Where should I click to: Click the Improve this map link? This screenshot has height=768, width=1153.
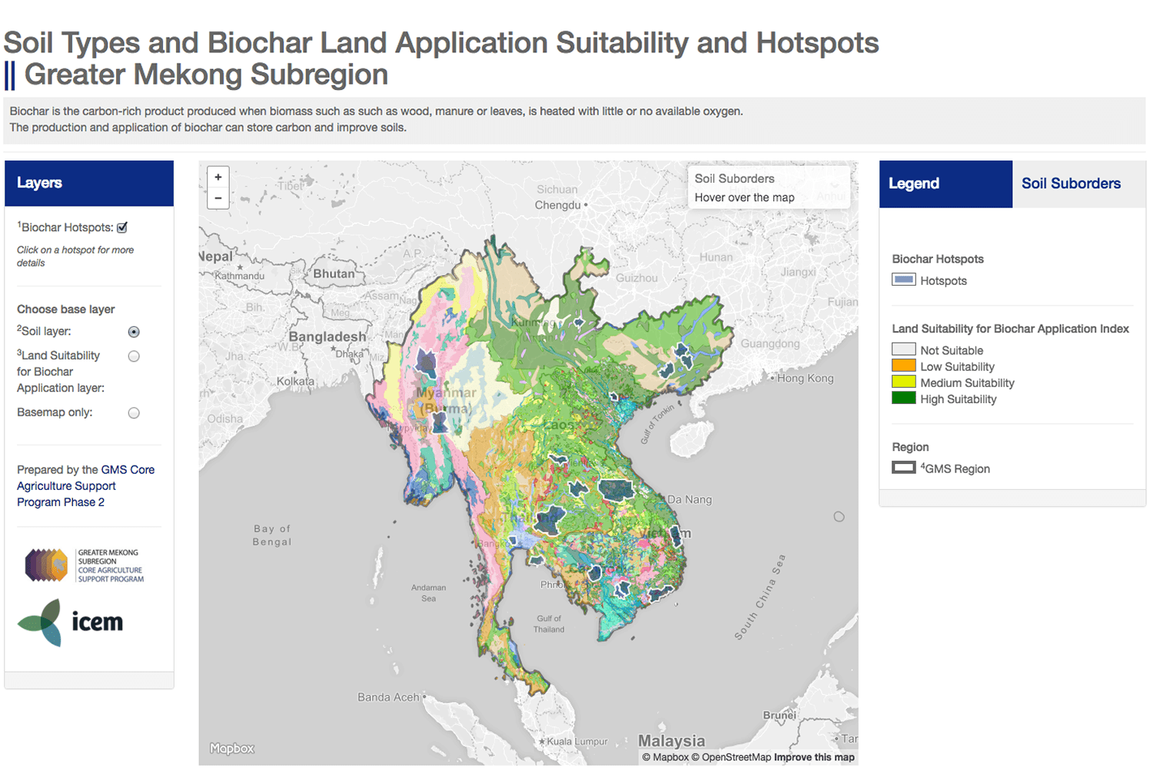(814, 757)
